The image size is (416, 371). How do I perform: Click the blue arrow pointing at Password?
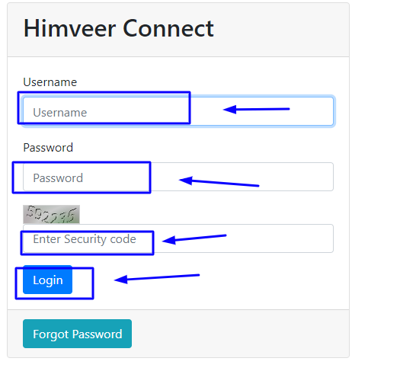click(219, 181)
